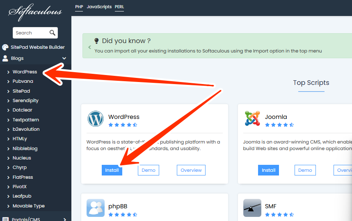Select Movable Type in the Blogs list
This screenshot has height=221, width=352.
(x=29, y=206)
